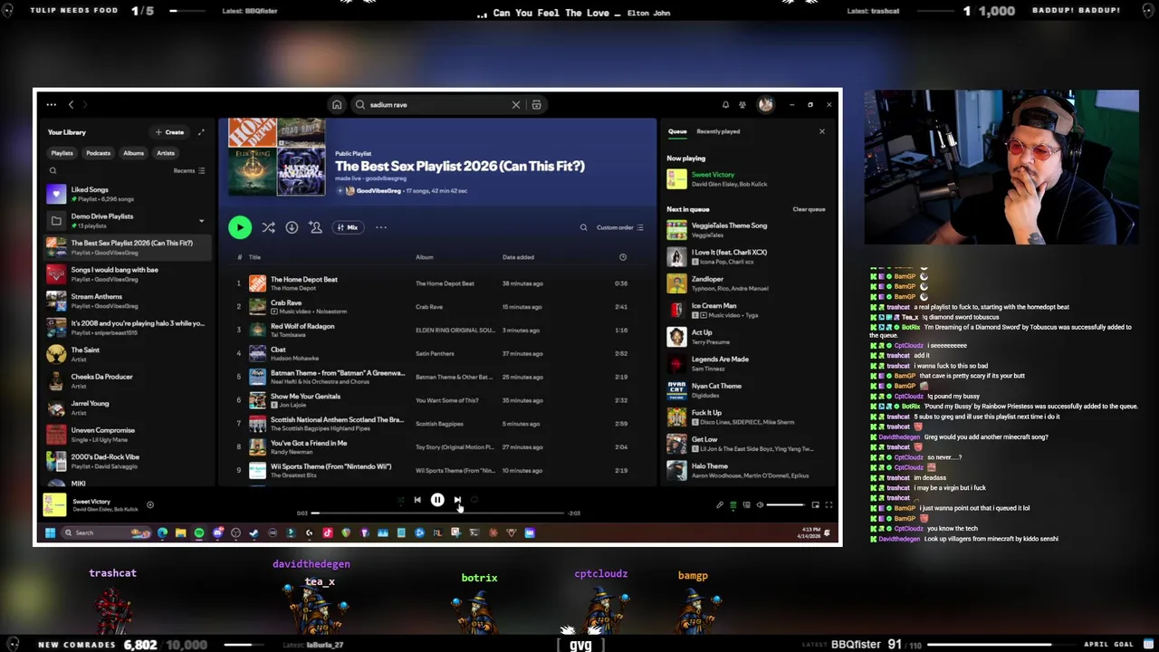Open the lyrics microphone icon
Image resolution: width=1159 pixels, height=652 pixels.
point(720,505)
